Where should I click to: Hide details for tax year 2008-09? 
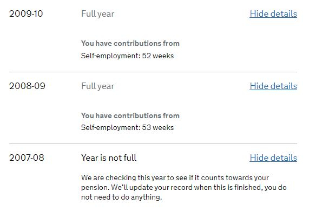point(273,86)
